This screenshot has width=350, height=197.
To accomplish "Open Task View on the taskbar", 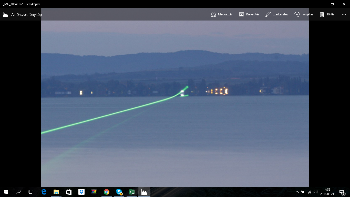I will click(31, 192).
